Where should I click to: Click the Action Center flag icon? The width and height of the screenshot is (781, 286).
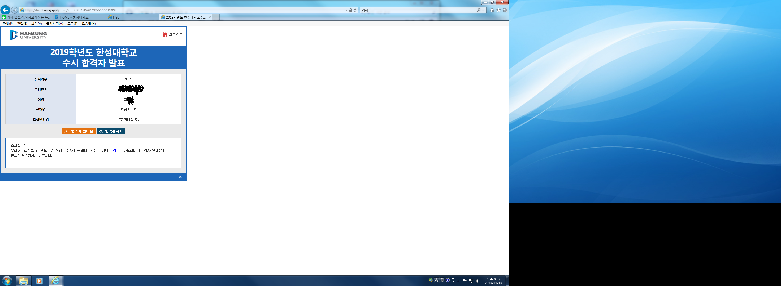[x=465, y=281]
